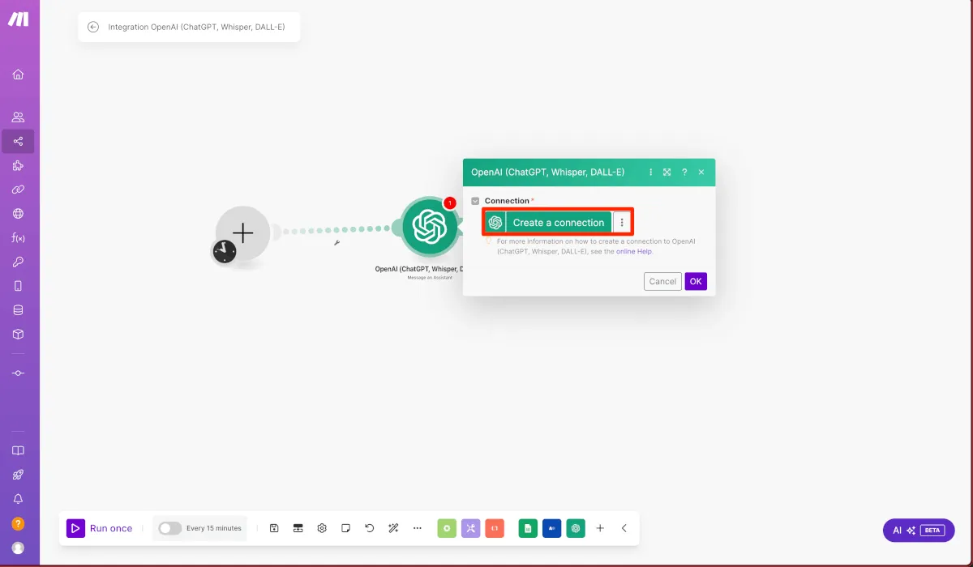Open the online Help link
This screenshot has width=973, height=567.
pos(634,251)
